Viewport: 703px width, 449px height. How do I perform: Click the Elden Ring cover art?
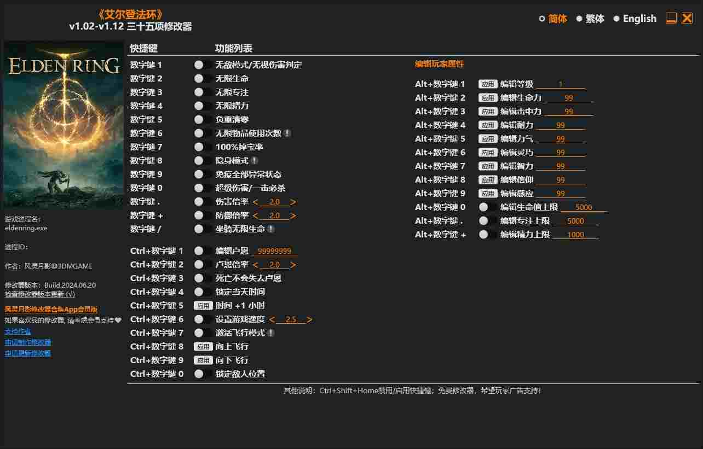[64, 125]
